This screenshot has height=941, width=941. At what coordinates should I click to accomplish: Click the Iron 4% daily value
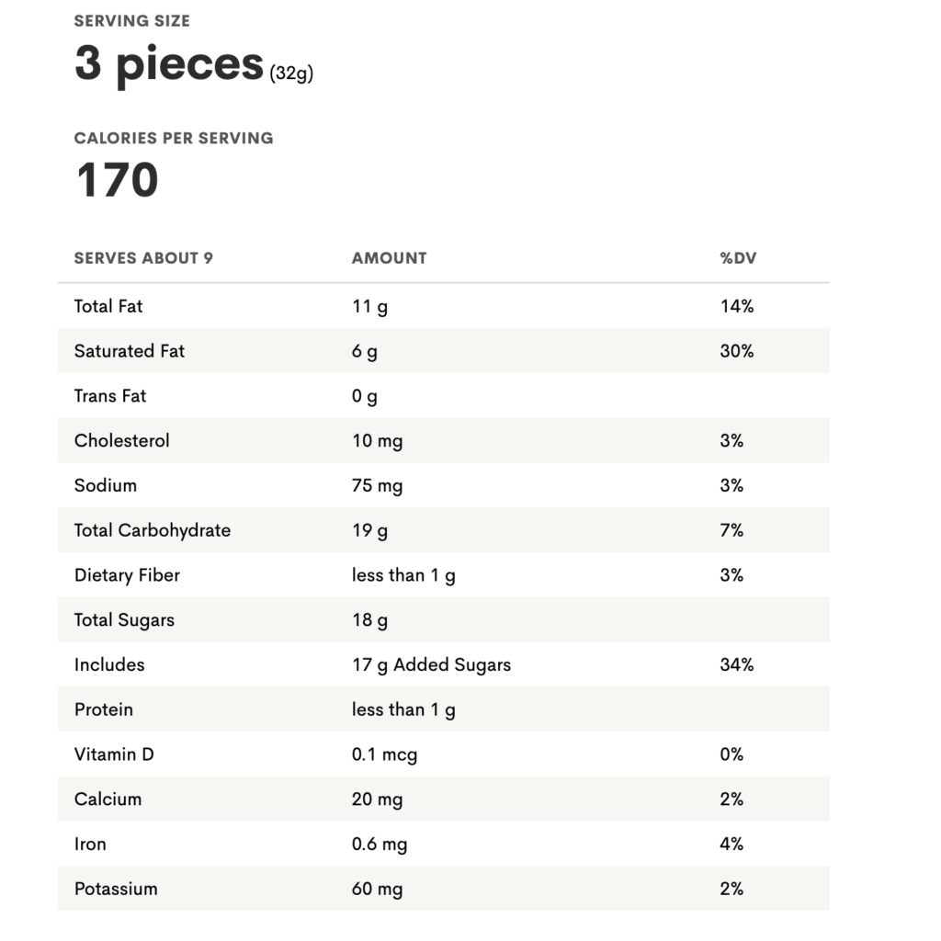pyautogui.click(x=731, y=844)
